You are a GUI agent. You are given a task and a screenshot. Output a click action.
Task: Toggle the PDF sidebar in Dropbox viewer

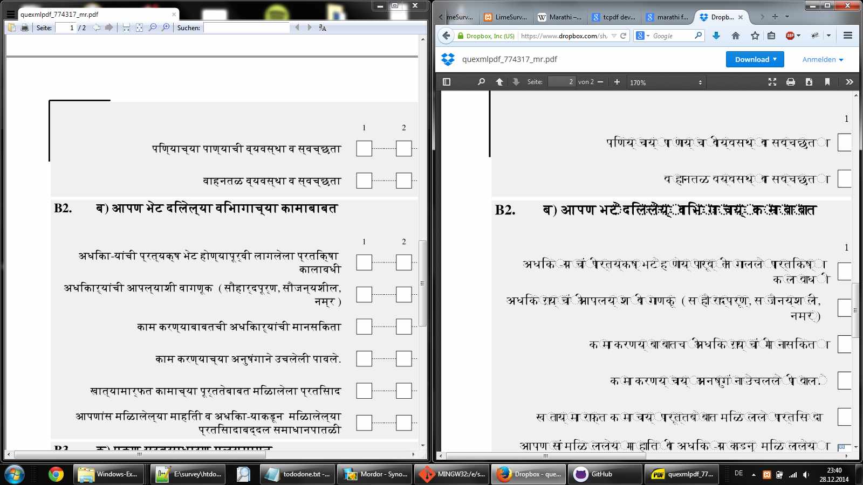pyautogui.click(x=447, y=82)
